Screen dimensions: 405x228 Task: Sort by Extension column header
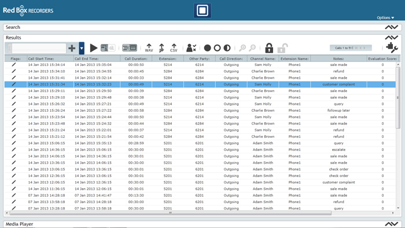point(168,58)
